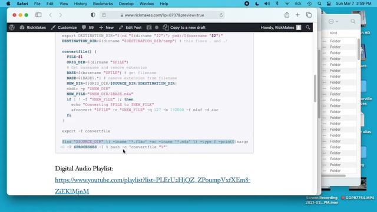Click Edit Post in admin bar
Image resolution: width=377 pixels, height=212 pixels.
click(x=130, y=28)
